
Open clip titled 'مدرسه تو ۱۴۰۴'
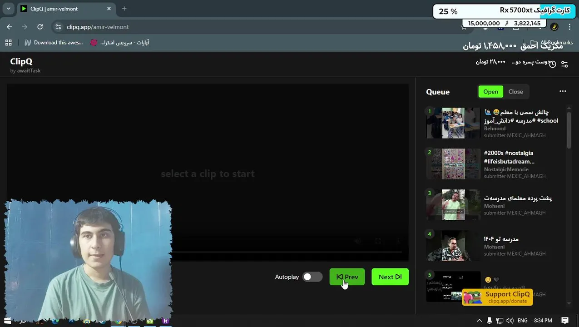501,239
